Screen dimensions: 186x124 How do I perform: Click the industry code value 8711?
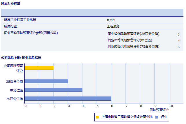pos(111,20)
